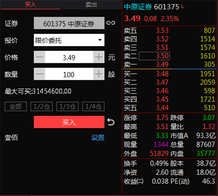
Task: Click the stock title 中原证券 601375
Action: pyautogui.click(x=152, y=7)
